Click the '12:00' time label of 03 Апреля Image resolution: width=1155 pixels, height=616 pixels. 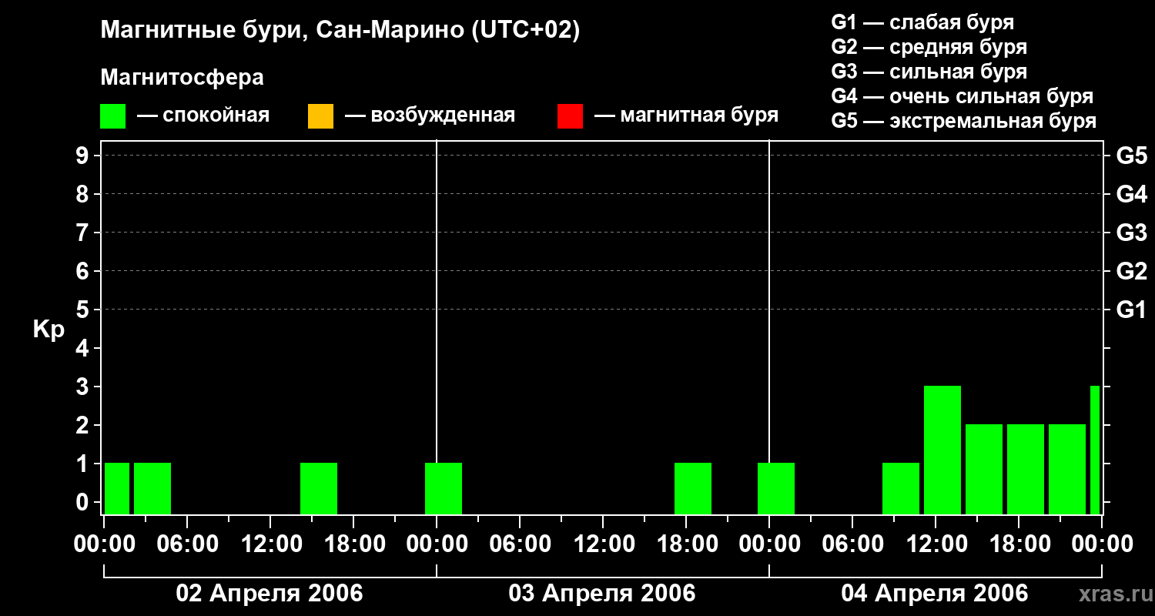pos(603,544)
